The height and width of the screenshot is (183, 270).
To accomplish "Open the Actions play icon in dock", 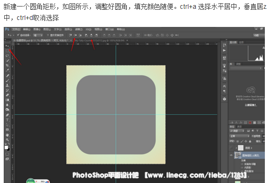I will point(224,51).
